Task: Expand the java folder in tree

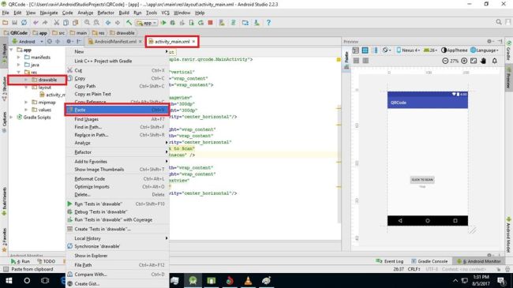Action: tap(19, 65)
